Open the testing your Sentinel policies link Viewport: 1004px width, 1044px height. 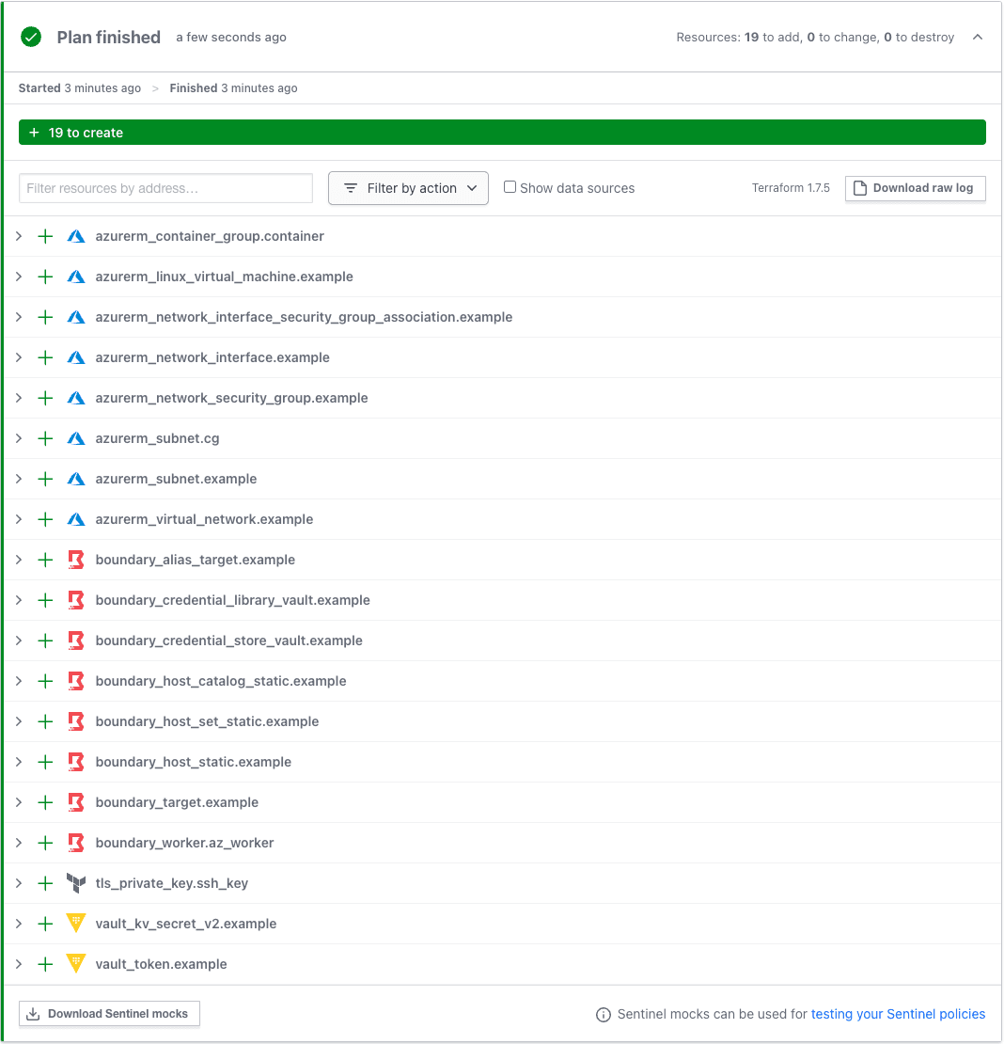pyautogui.click(x=898, y=1015)
